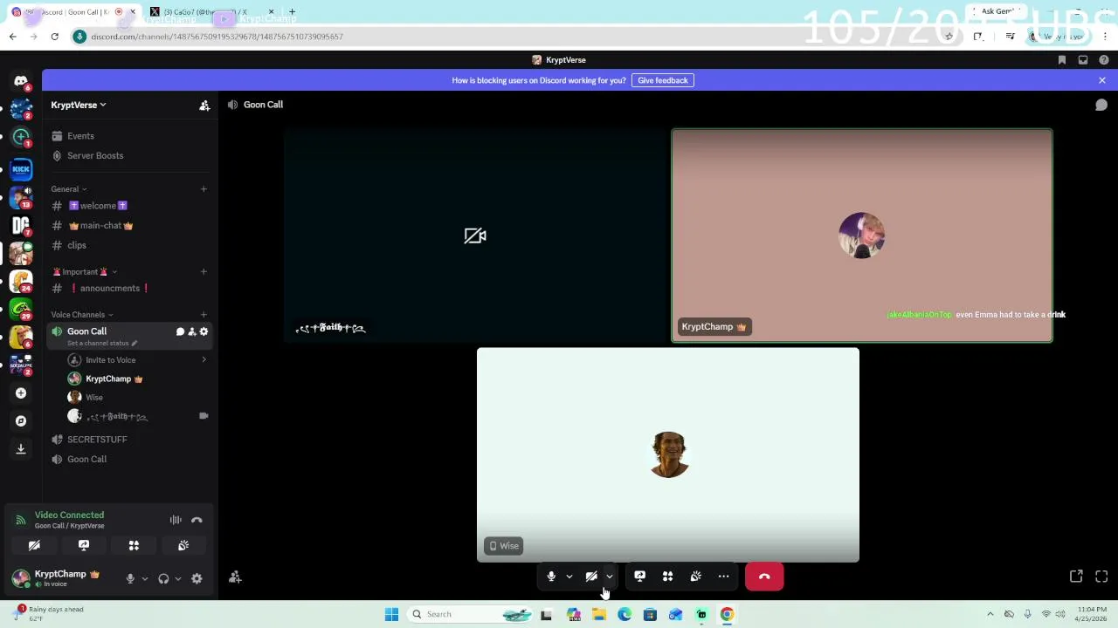Open Windows Start menu

[x=391, y=614]
